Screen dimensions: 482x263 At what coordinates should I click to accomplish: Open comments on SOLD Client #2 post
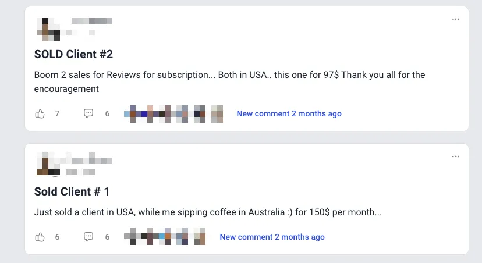point(88,113)
